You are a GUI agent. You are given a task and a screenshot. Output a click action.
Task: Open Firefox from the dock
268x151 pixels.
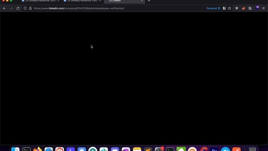37,149
